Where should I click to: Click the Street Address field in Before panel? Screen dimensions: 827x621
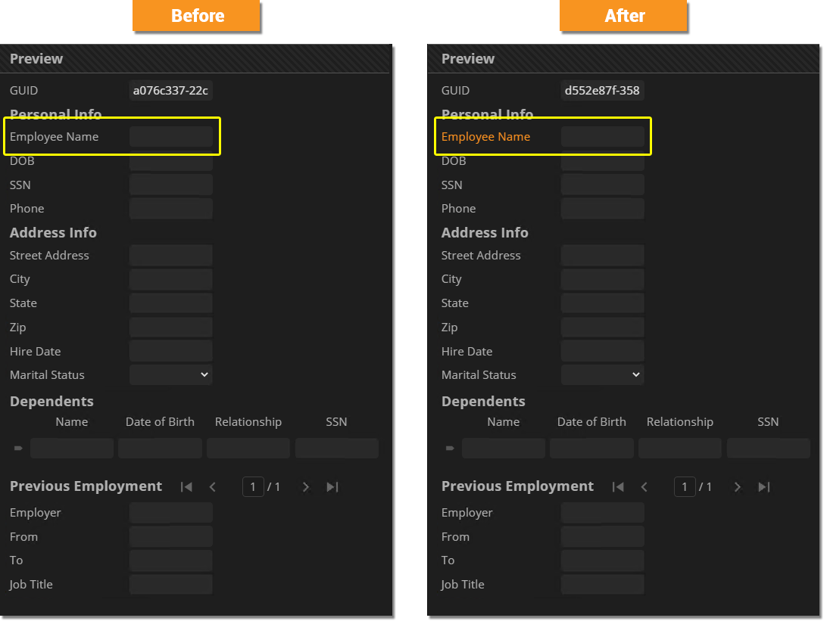click(x=171, y=256)
